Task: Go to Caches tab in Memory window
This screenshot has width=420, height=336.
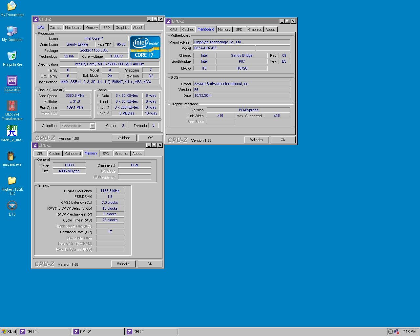Action: [54, 154]
